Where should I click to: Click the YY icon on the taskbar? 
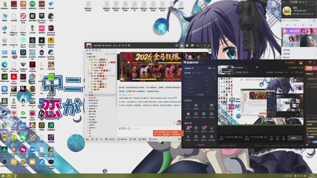tap(15, 176)
